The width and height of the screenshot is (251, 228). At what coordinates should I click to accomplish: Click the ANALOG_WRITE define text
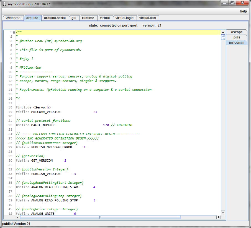tap(43, 213)
